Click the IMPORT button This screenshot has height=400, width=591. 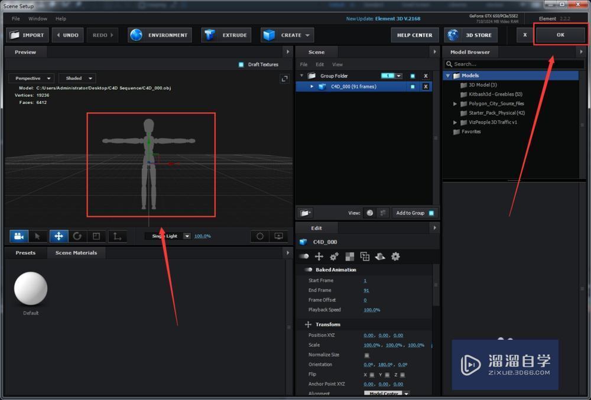27,35
